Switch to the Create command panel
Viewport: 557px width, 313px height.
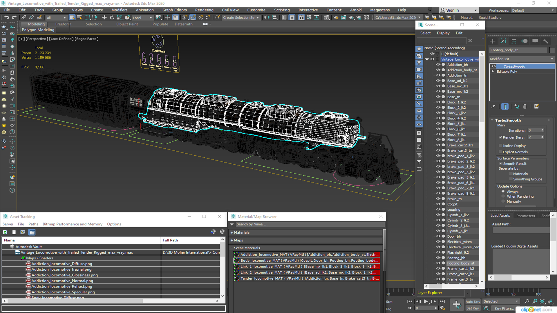[493, 41]
